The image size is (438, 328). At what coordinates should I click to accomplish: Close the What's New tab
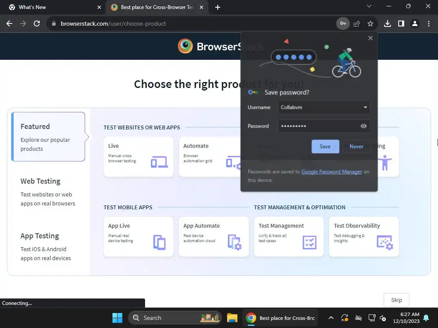coord(99,7)
